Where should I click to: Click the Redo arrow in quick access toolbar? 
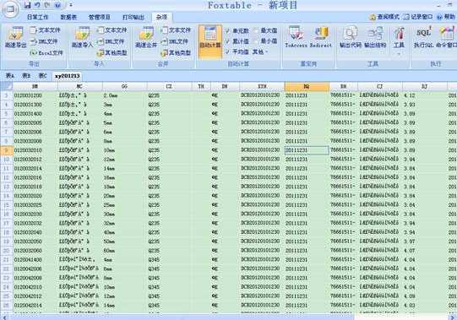point(47,5)
